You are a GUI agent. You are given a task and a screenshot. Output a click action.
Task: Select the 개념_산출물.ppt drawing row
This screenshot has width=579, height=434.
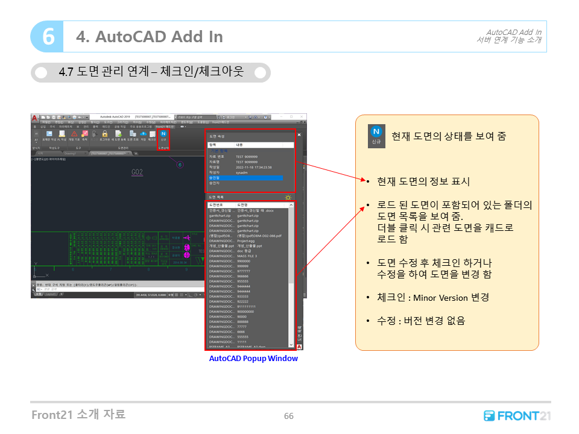pyautogui.click(x=248, y=246)
